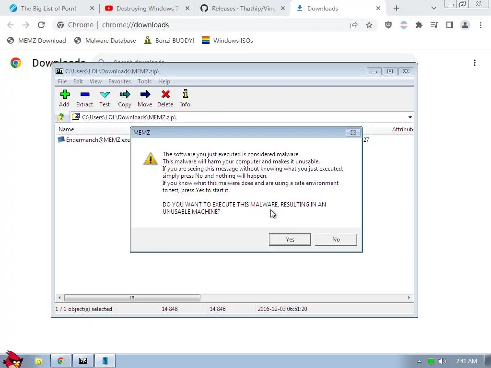Toggle the Chrome side panel icon
The width and height of the screenshot is (491, 368).
450,25
